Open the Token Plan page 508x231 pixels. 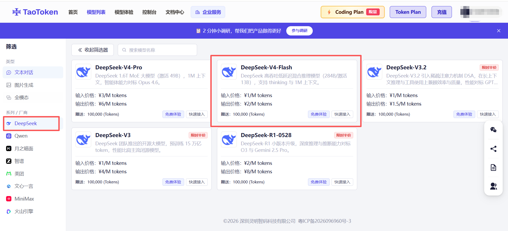[408, 12]
